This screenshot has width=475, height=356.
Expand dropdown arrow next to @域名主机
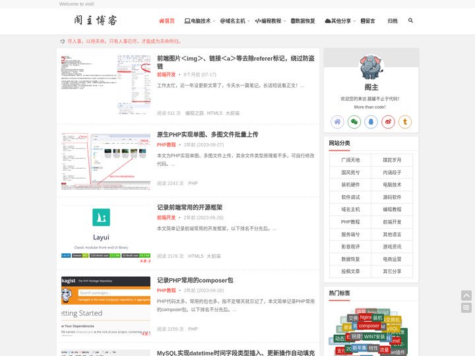(x=249, y=21)
